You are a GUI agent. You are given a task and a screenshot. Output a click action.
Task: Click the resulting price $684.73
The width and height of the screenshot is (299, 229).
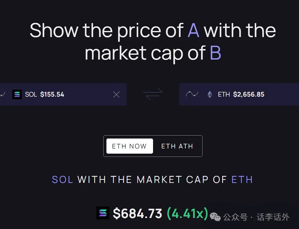(137, 214)
